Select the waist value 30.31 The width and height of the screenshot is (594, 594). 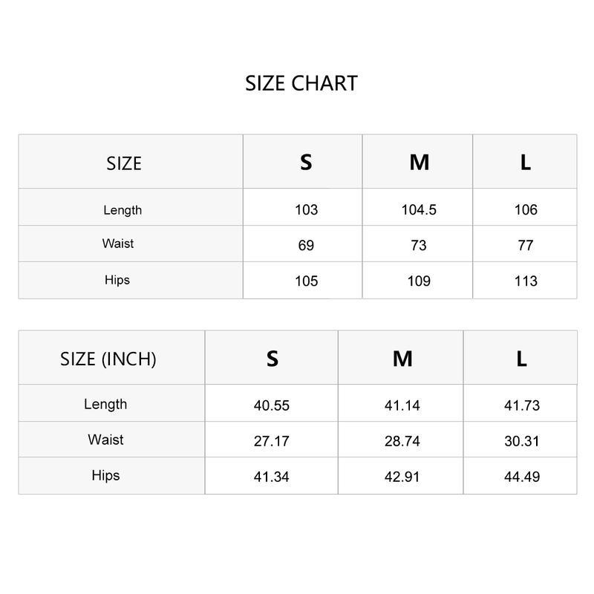[x=522, y=441]
